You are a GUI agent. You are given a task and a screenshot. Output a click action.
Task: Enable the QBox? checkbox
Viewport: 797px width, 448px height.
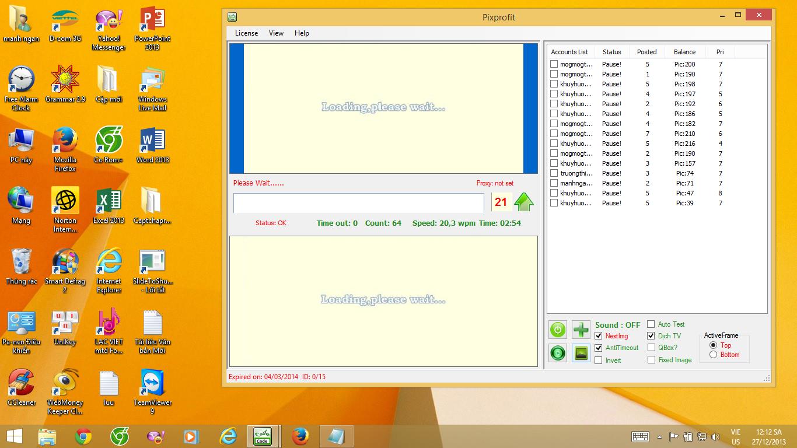click(651, 348)
